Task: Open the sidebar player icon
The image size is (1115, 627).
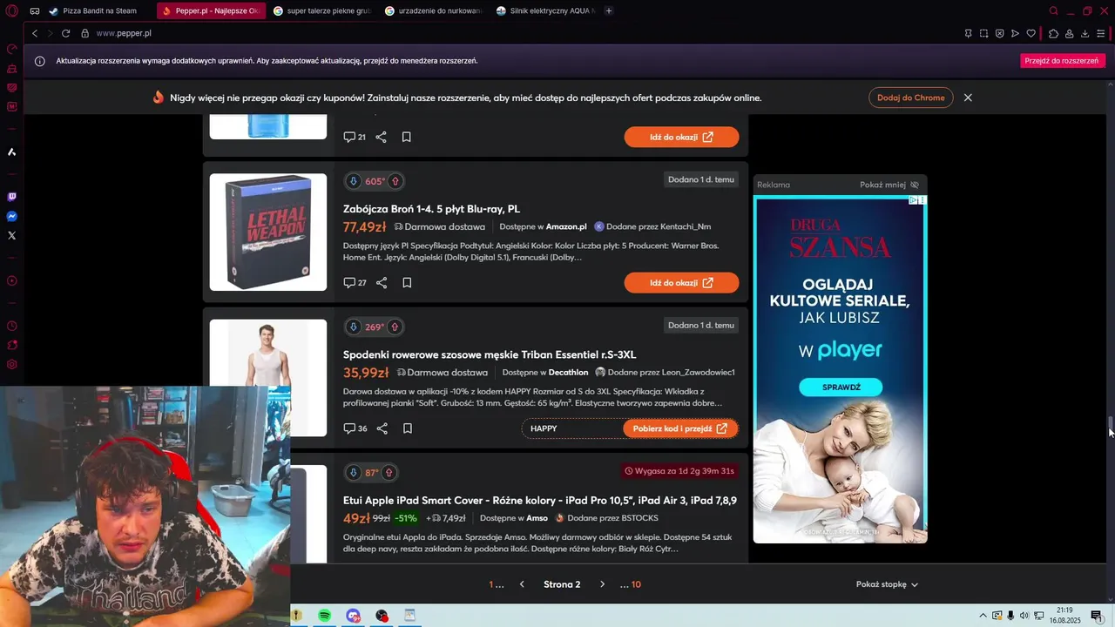Action: (12, 280)
